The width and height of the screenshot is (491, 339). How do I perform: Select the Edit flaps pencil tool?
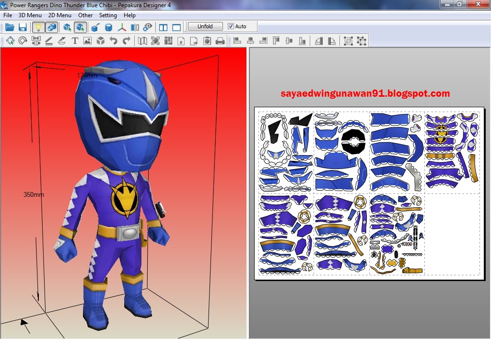point(49,41)
